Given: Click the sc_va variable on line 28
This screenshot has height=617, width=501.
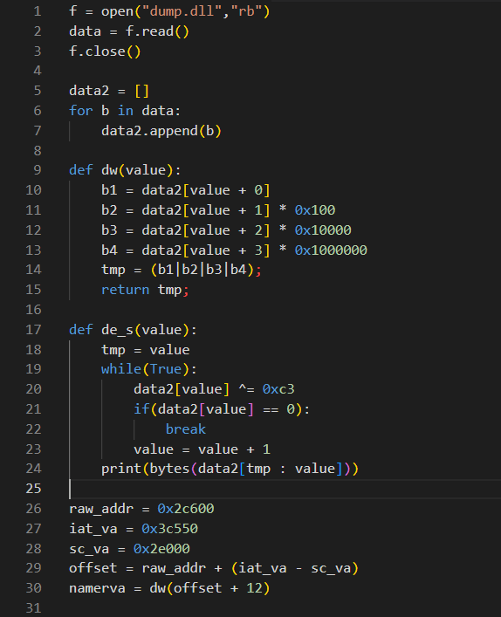Looking at the screenshot, I should point(89,549).
